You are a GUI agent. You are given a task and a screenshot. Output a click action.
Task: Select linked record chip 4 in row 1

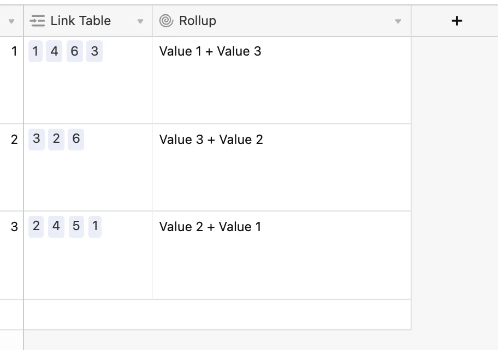[x=54, y=51]
